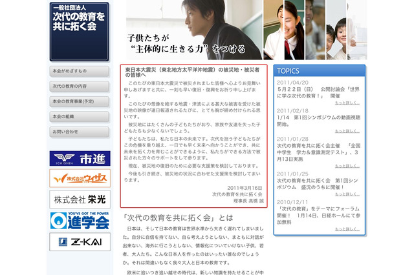This screenshot has width=414, height=275.
Task: Click the 5月22日 公開討論会 topic text
Action: pos(318,93)
